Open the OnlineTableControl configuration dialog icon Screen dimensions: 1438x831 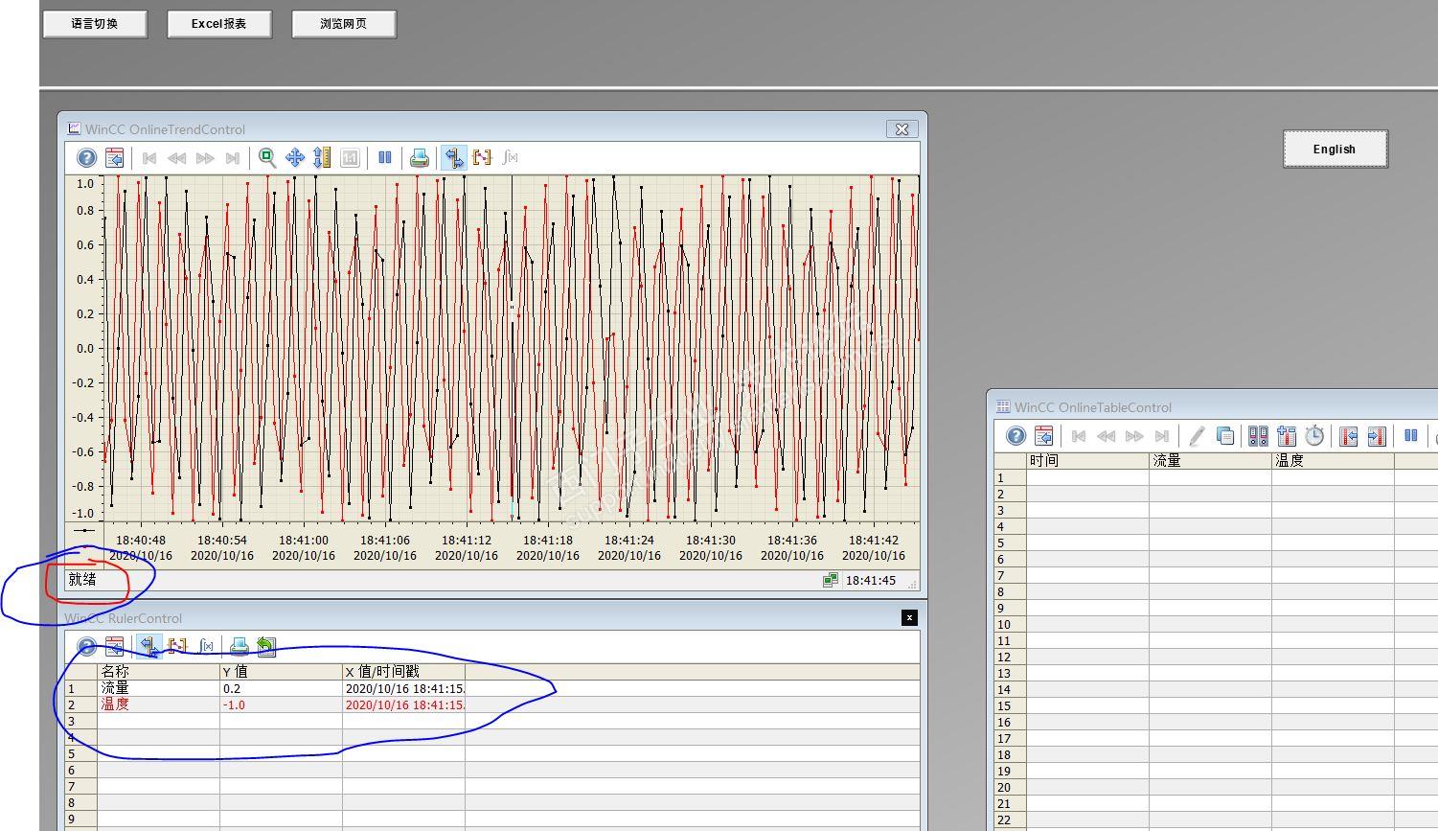[x=1043, y=436]
